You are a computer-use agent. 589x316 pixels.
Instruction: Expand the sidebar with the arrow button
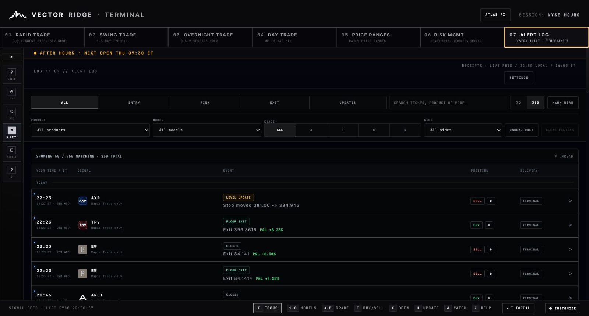coord(12,57)
